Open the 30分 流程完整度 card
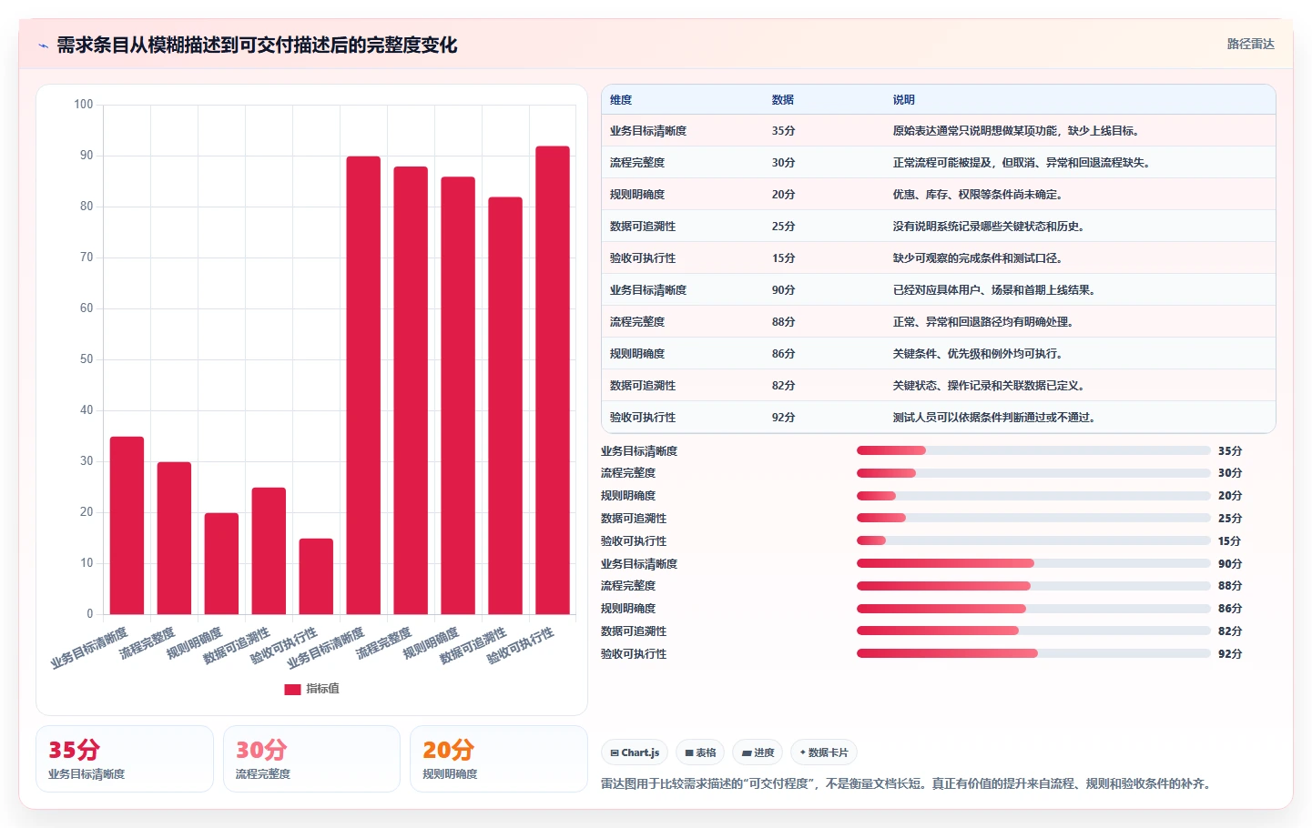Image resolution: width=1312 pixels, height=828 pixels. [x=311, y=759]
